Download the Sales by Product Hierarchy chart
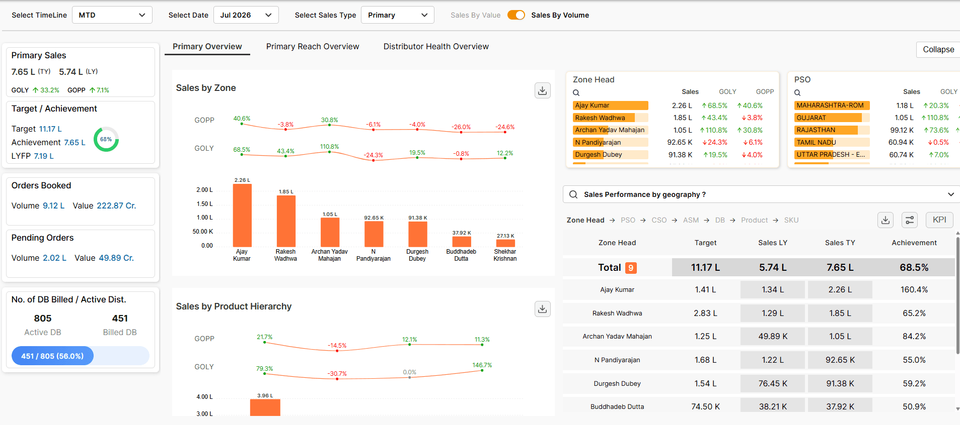 pyautogui.click(x=542, y=309)
